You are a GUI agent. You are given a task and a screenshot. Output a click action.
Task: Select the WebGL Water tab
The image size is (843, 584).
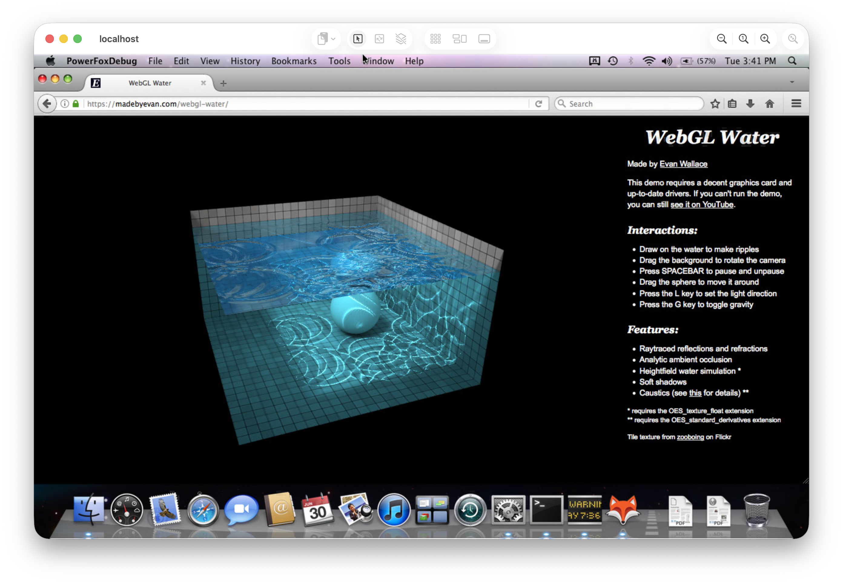click(x=150, y=83)
